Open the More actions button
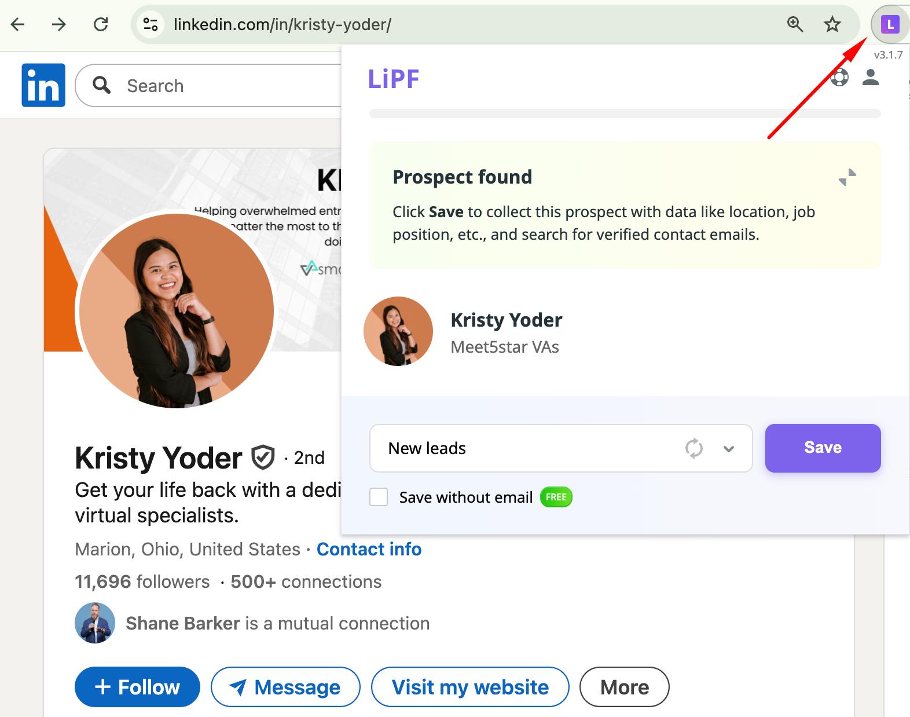Screen dimensions: 910x717 [625, 687]
